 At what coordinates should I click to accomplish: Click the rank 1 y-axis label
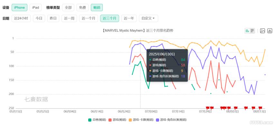pyautogui.click(x=13, y=38)
